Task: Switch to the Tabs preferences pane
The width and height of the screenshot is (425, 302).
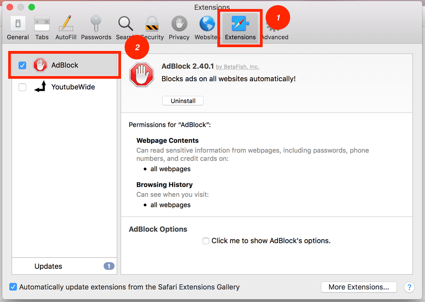Action: click(42, 25)
